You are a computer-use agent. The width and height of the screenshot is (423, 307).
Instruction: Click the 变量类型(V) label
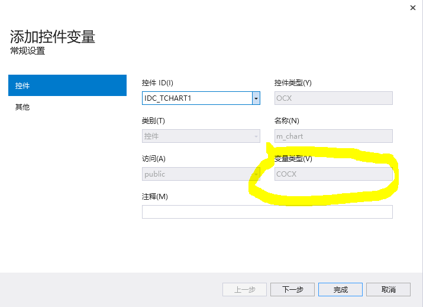(293, 159)
